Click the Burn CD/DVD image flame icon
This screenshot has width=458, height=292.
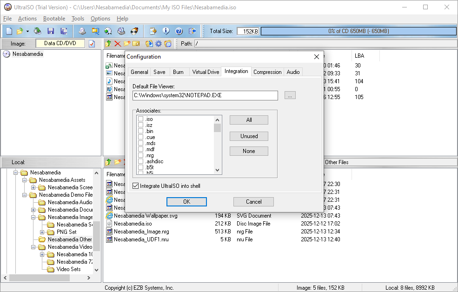click(134, 31)
